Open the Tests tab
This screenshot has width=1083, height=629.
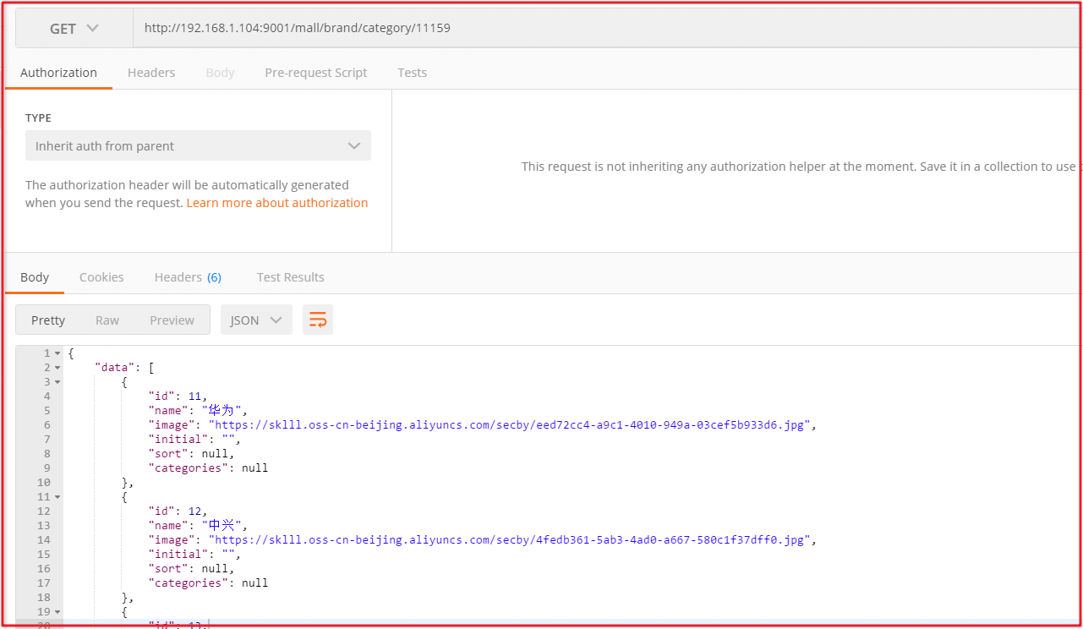click(412, 73)
